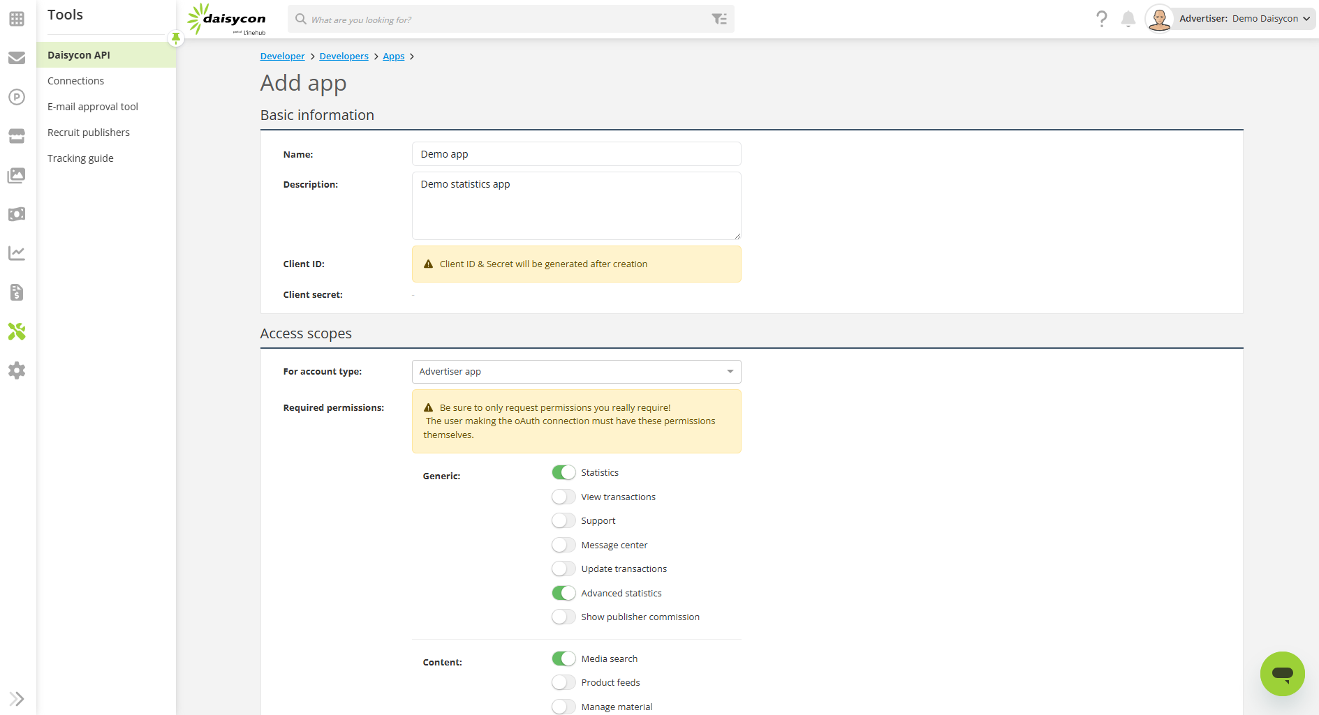Expand the sidebar with double chevron icon
The height and width of the screenshot is (715, 1319).
pyautogui.click(x=17, y=698)
